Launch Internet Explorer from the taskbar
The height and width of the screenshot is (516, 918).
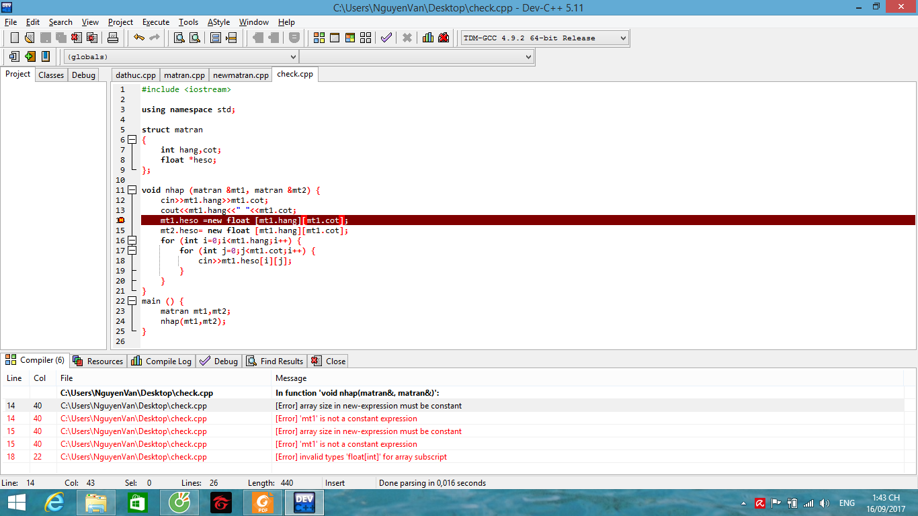coord(54,503)
